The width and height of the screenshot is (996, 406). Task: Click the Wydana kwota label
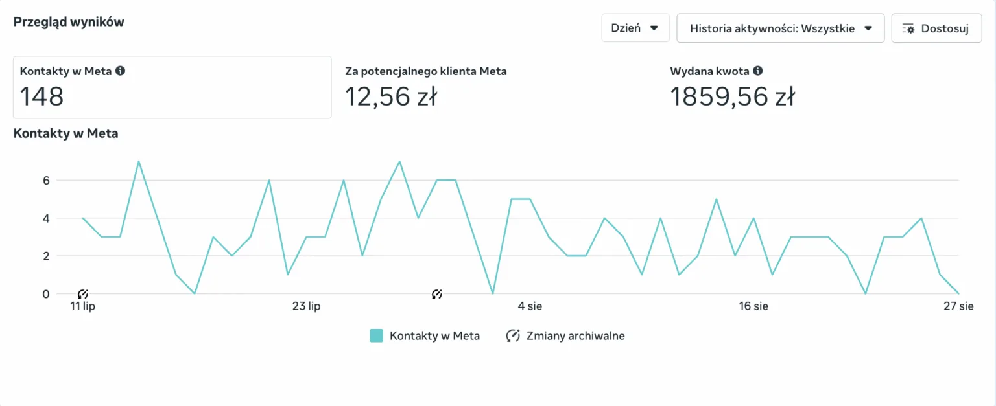click(710, 71)
